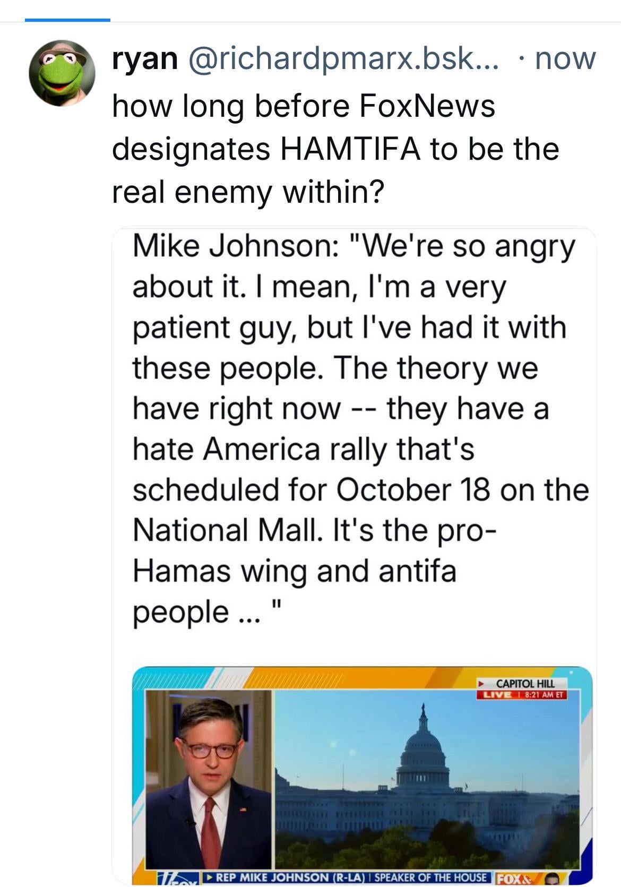Click the SPEAKER OF THE HOUSE caption
Screen dimensions: 621x887
[x=430, y=877]
